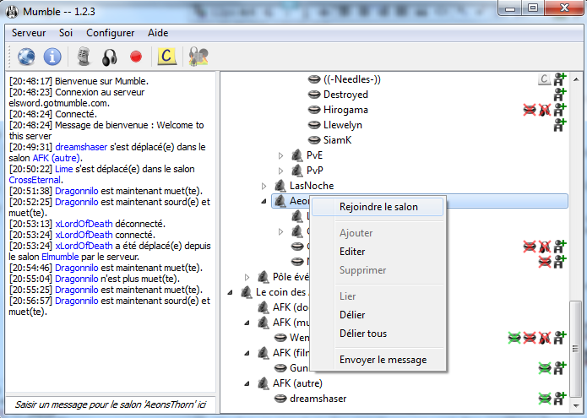Select user Destroyed
The image size is (587, 418).
click(345, 95)
